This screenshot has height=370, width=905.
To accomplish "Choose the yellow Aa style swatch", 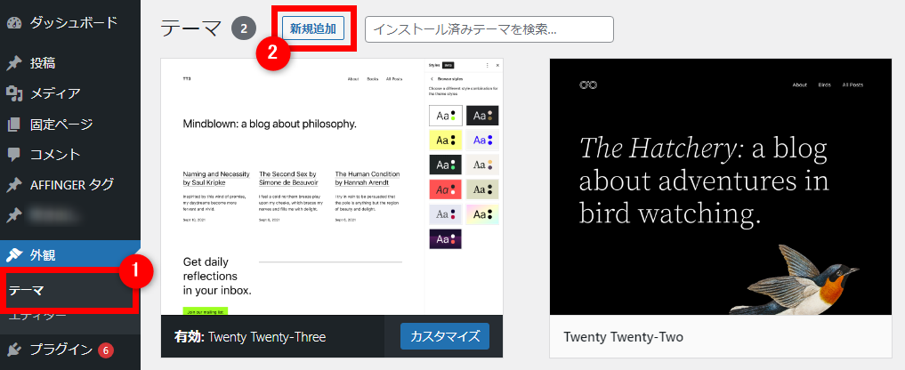I will (446, 141).
